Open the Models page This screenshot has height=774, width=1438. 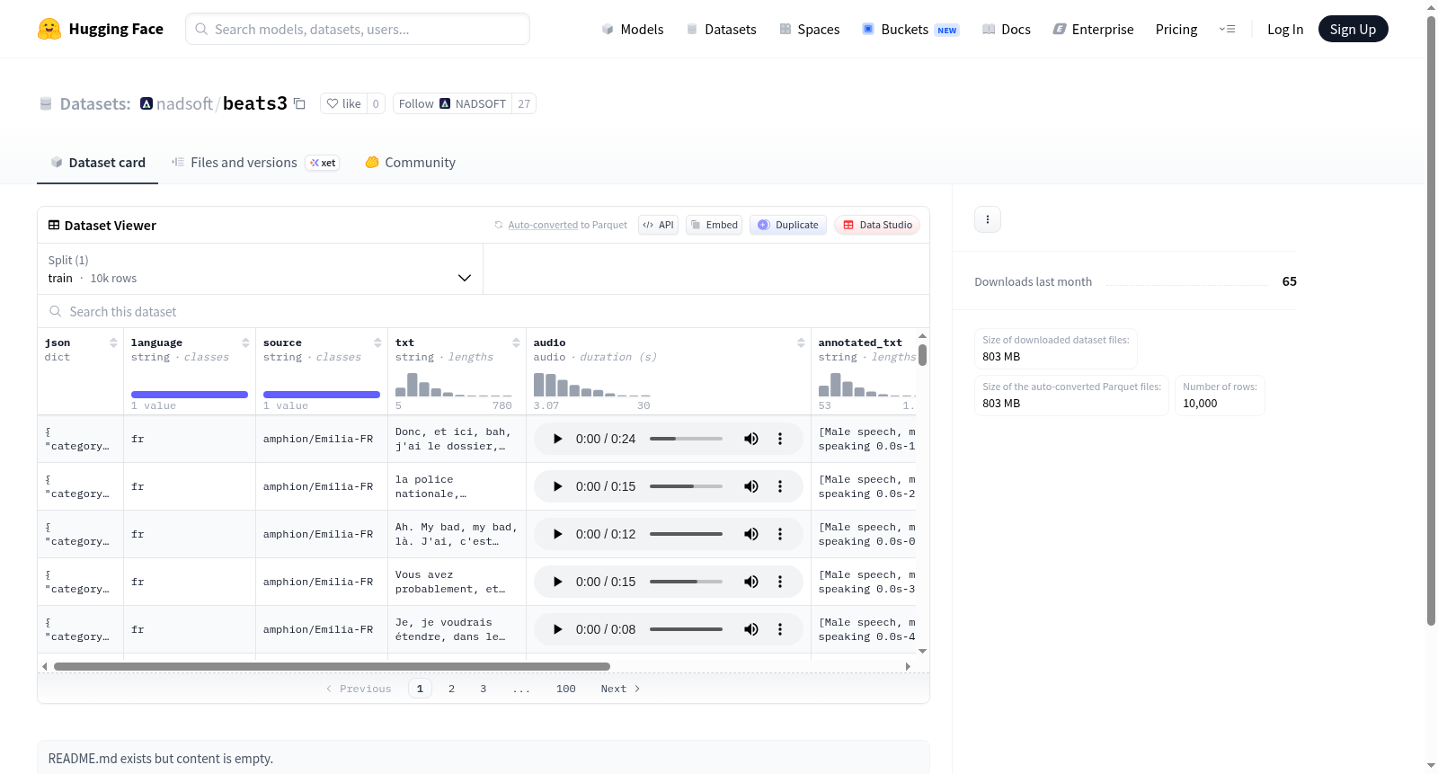(x=633, y=30)
